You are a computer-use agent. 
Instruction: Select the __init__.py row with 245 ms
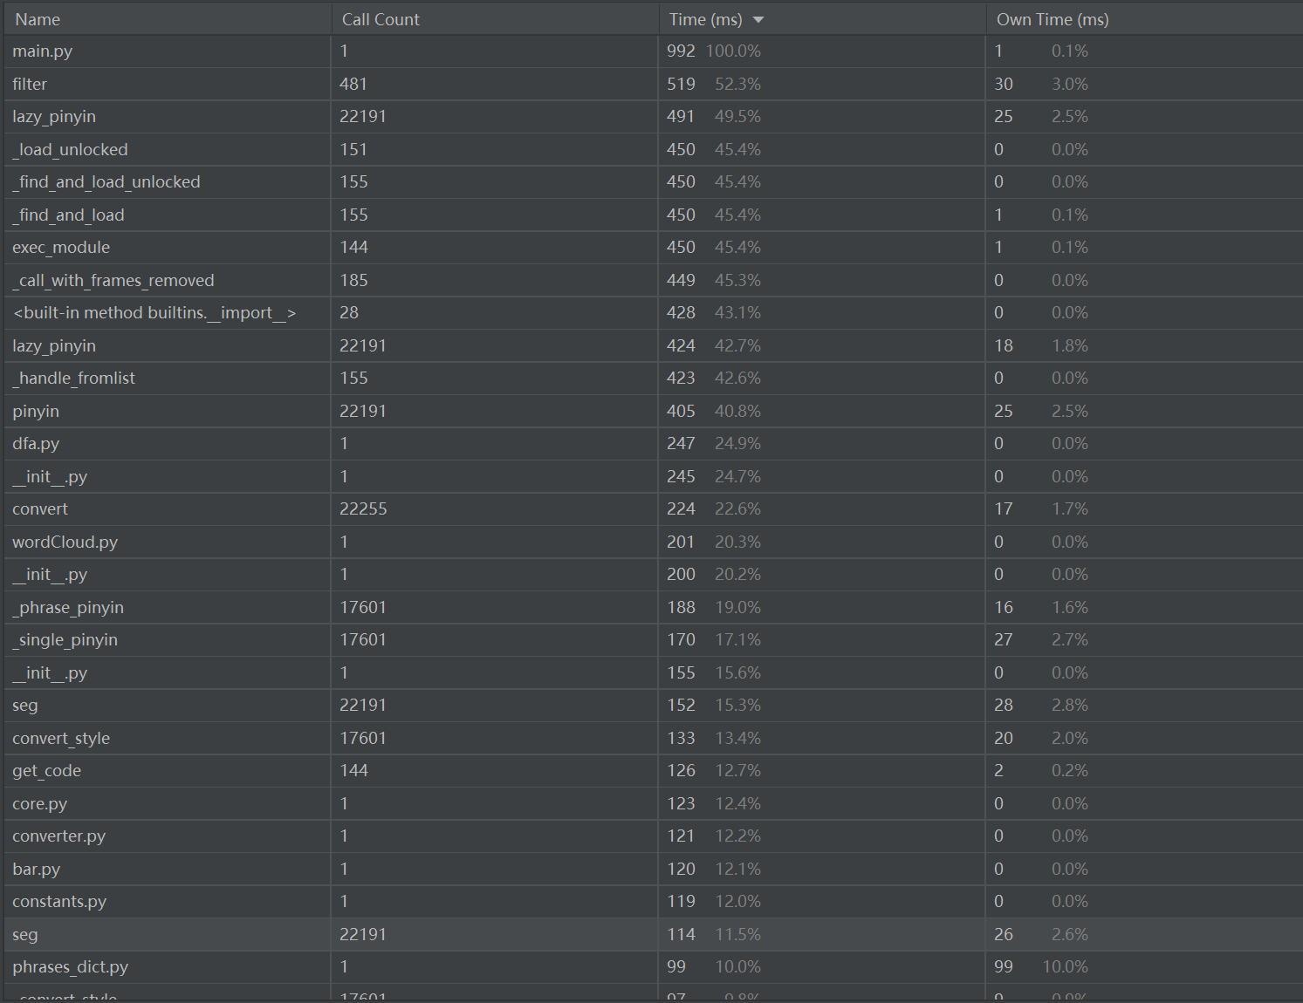tap(653, 476)
